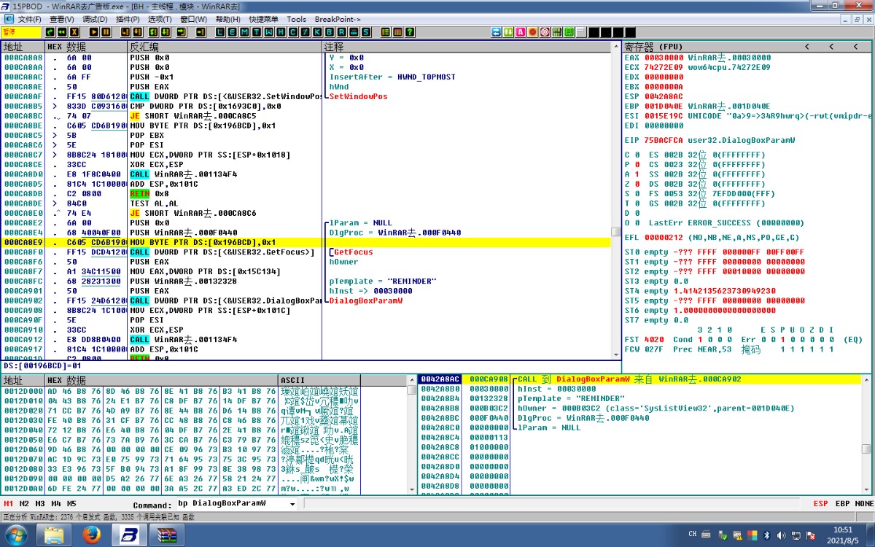Select the highlighted row at address 000CA8E9

point(306,242)
